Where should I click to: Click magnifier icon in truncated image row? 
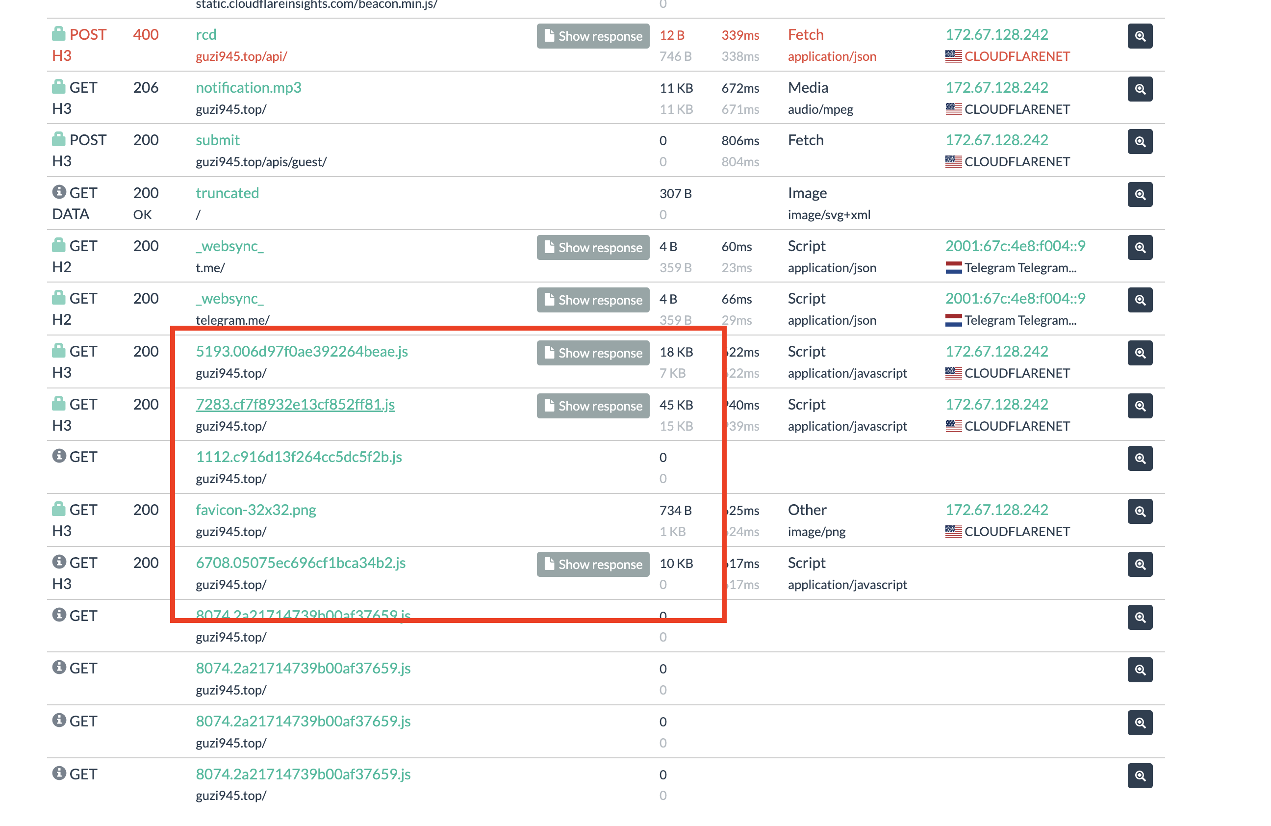(1140, 194)
